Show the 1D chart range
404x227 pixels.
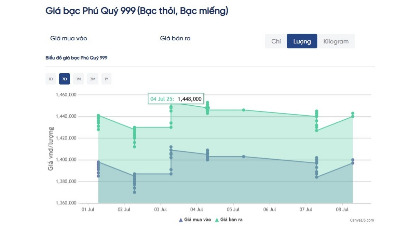51,79
